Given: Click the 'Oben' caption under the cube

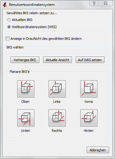Looking at the screenshot, I should pos(25,102).
